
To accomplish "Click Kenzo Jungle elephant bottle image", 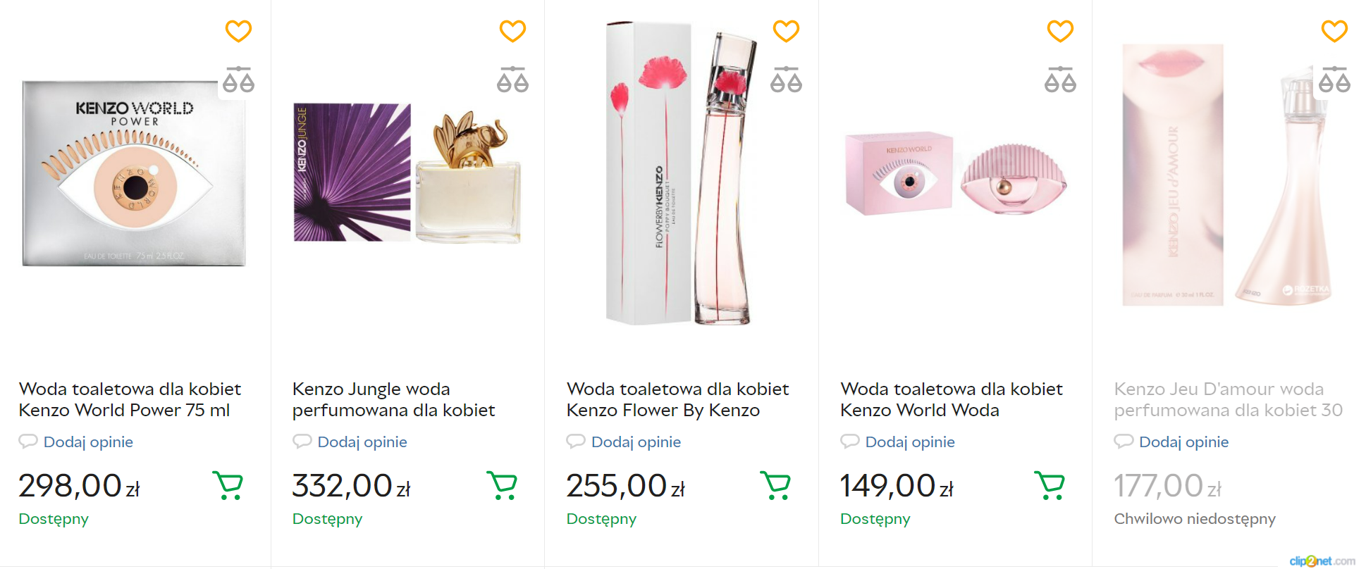I will point(468,176).
